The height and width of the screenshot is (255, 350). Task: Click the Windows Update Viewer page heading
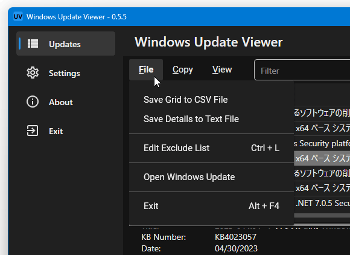pos(208,42)
